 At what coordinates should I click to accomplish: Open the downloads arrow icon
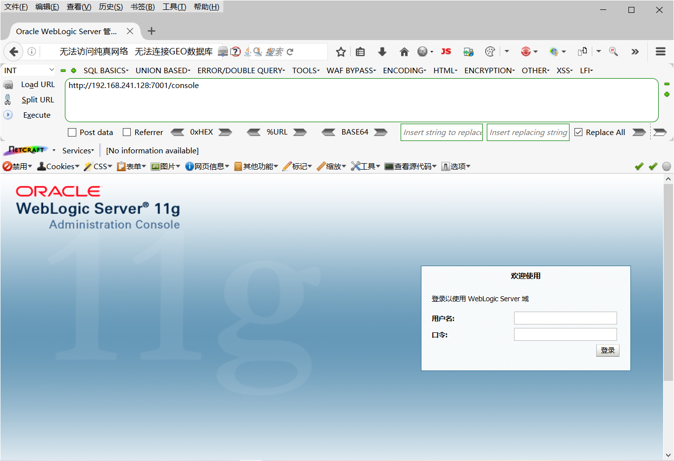pyautogui.click(x=382, y=51)
